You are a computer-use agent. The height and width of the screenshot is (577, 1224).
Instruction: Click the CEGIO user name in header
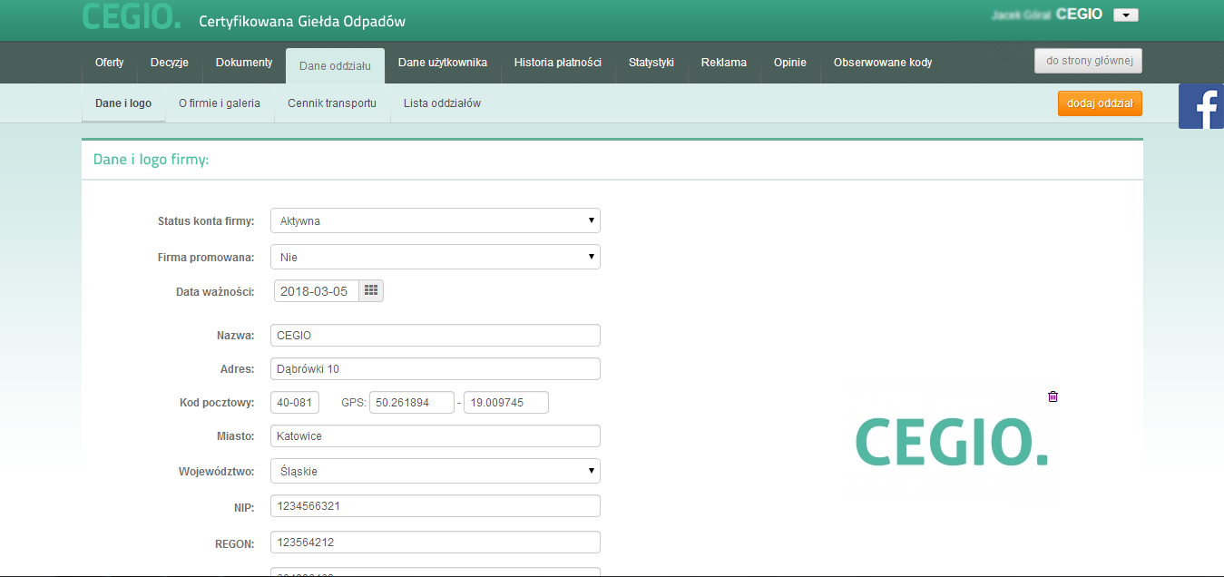(x=1079, y=15)
